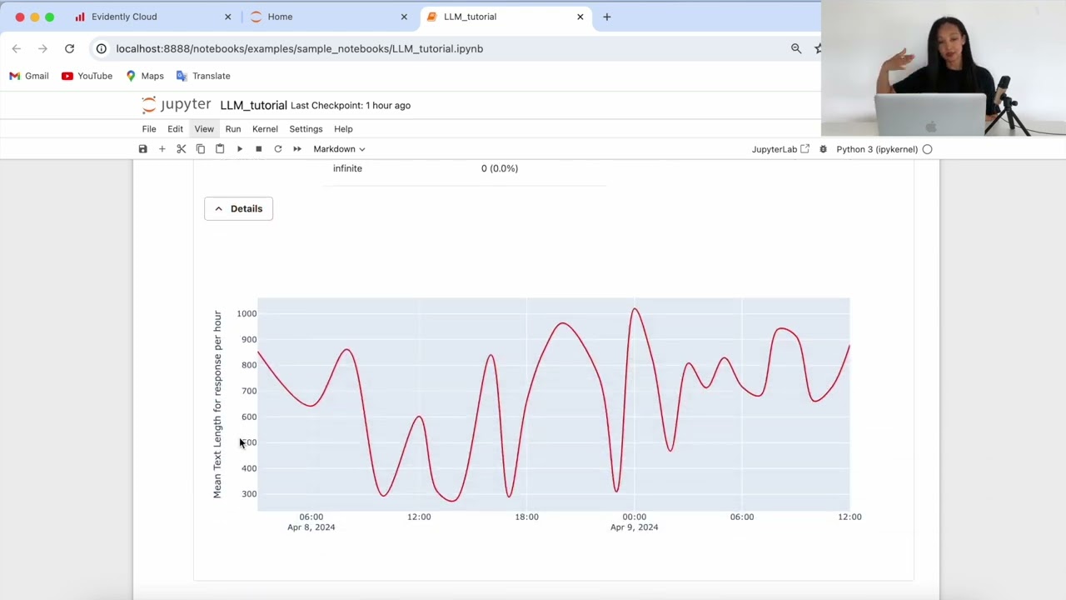Restart the kernel with the circular arrow

(x=277, y=149)
